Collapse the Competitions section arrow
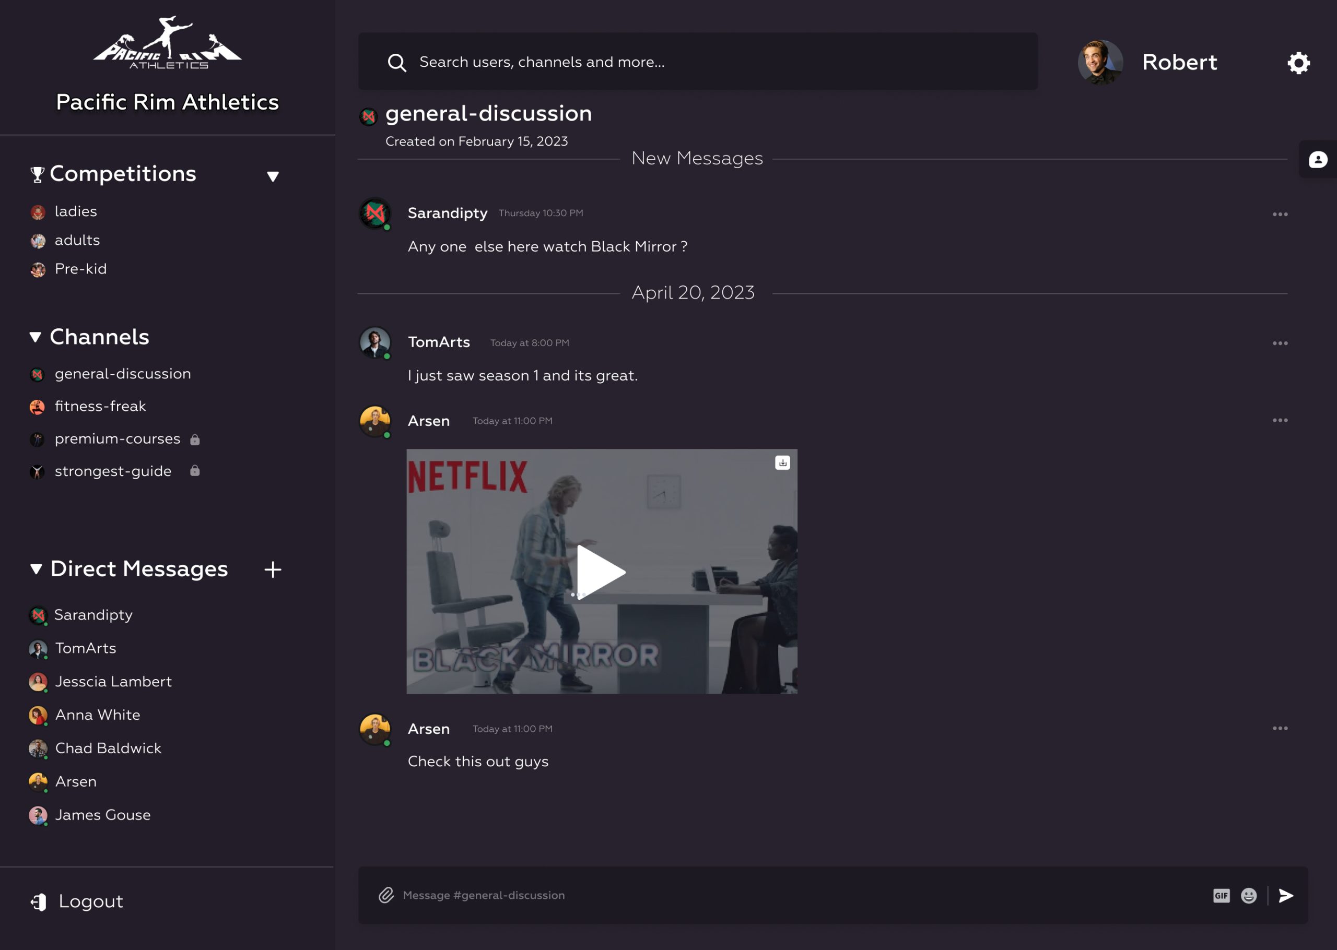 click(x=273, y=176)
